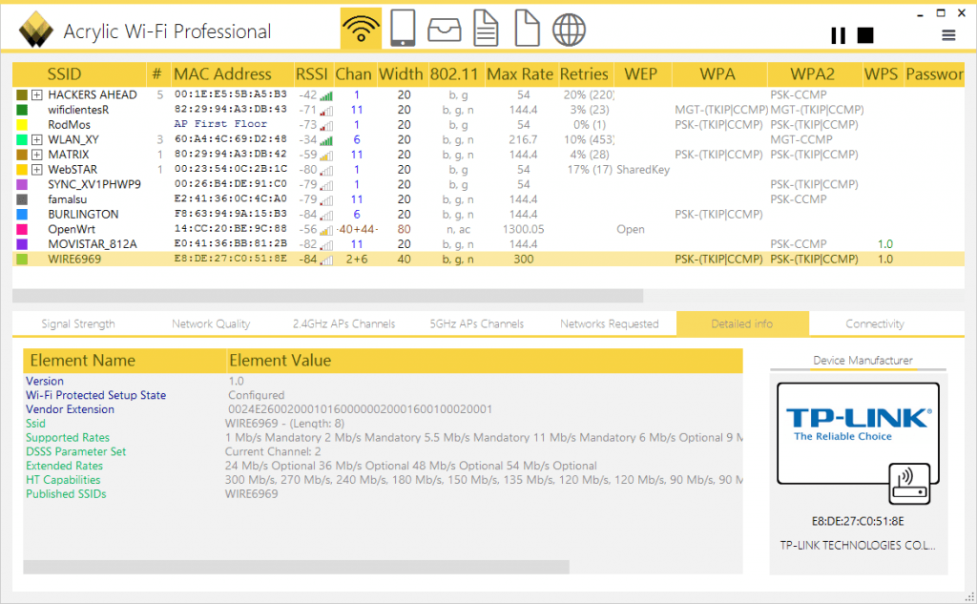The image size is (977, 604).
Task: Sort networks by RSSI column header
Action: pos(313,74)
